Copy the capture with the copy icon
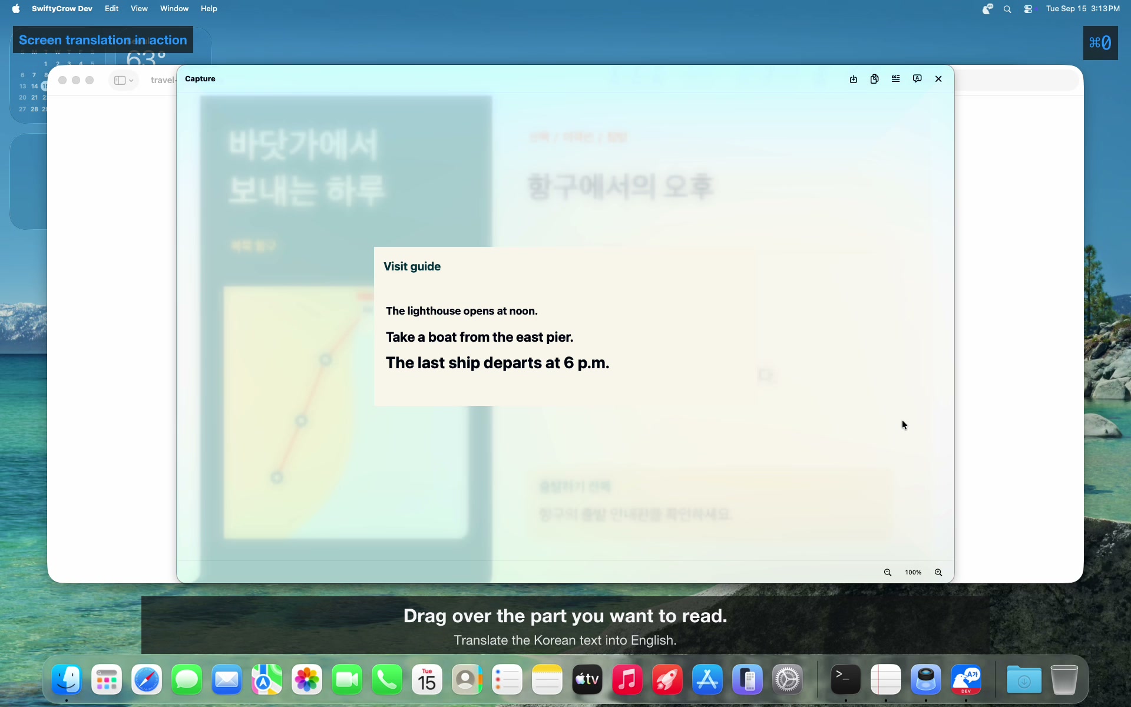 click(x=874, y=79)
